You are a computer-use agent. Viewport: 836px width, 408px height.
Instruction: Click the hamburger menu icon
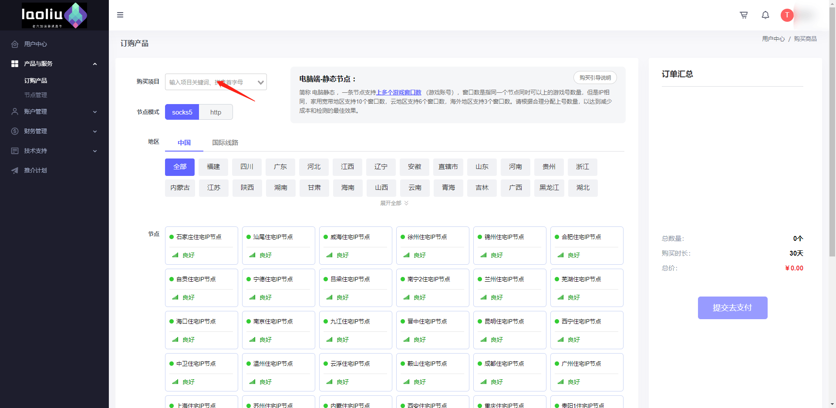click(x=120, y=15)
